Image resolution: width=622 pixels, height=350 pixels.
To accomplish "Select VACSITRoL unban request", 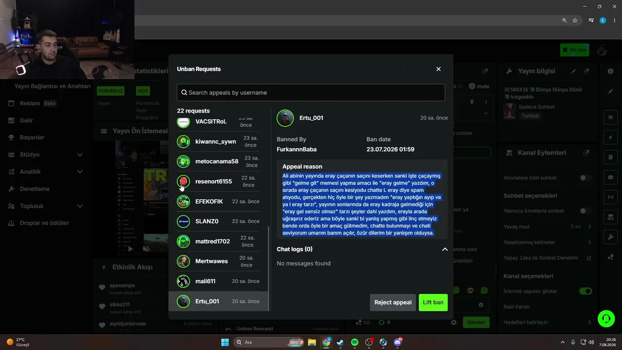I will coord(218,122).
